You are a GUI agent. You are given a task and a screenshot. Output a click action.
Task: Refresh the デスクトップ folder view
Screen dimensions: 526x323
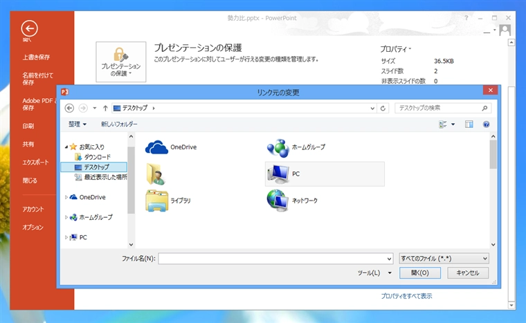tap(383, 108)
